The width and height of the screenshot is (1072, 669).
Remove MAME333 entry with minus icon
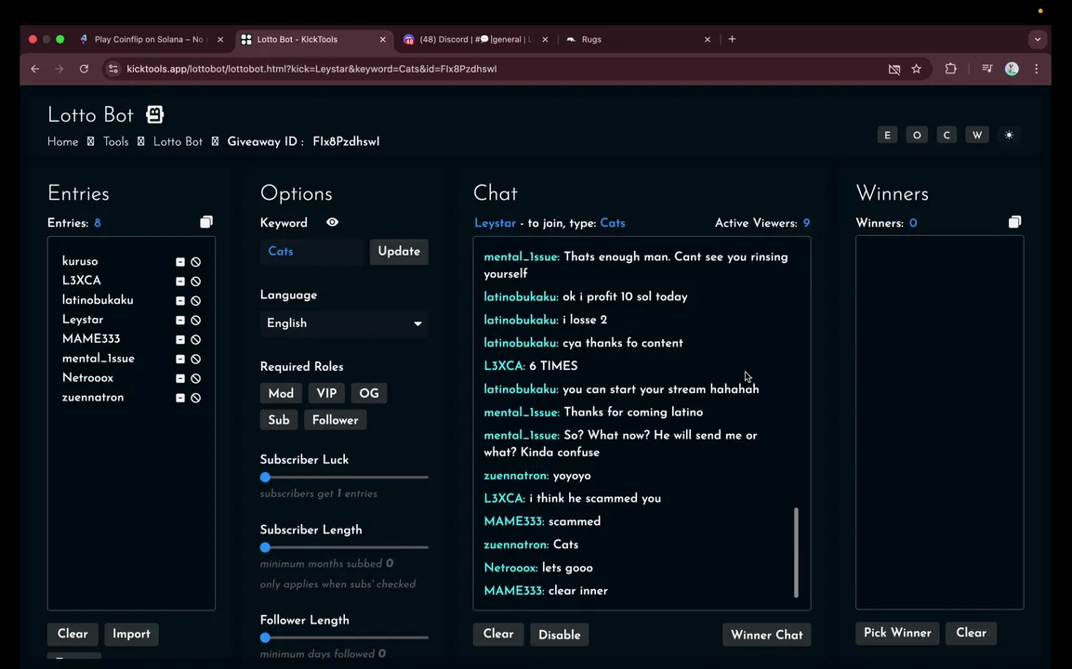(x=180, y=340)
